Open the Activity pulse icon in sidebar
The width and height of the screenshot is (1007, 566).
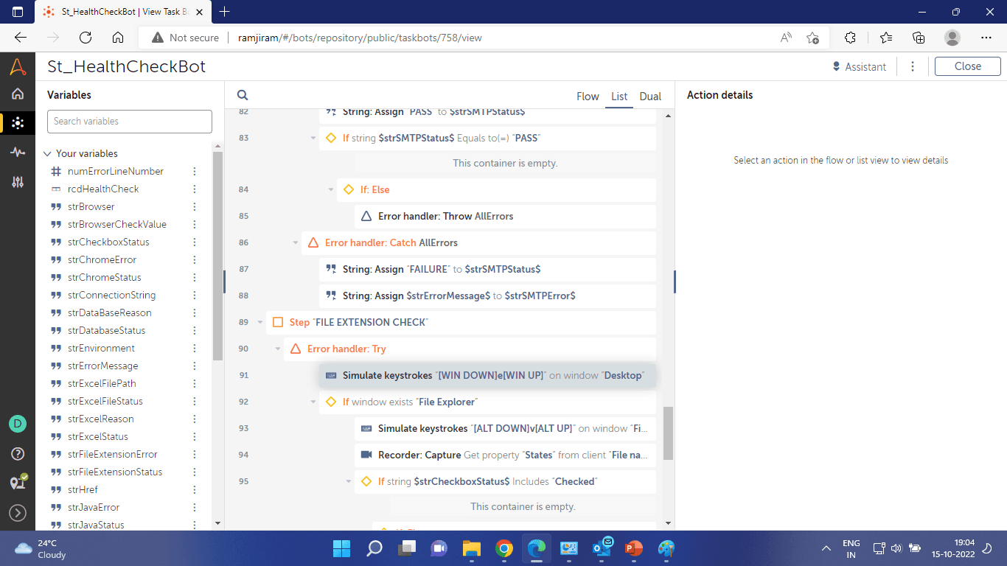pyautogui.click(x=18, y=152)
